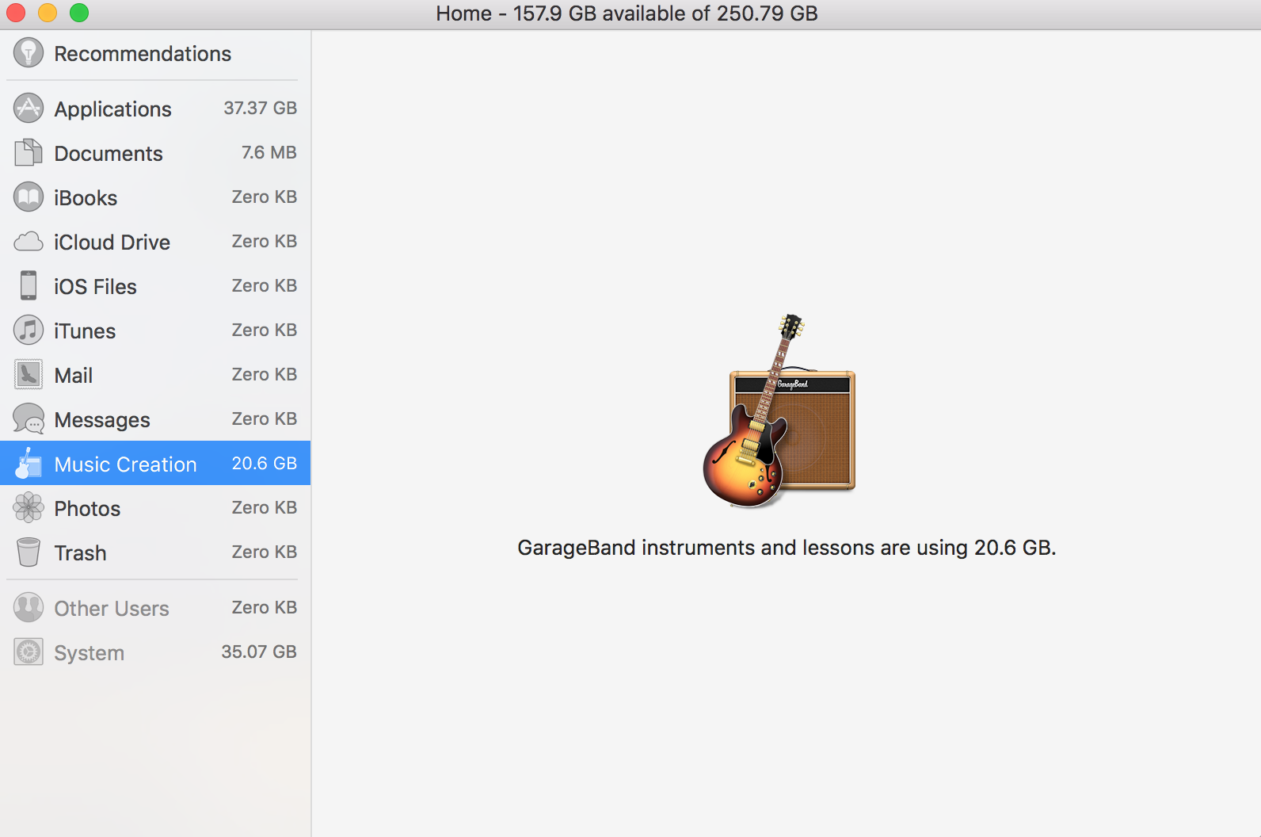Open the iCloud Drive category
The height and width of the screenshot is (837, 1261).
pyautogui.click(x=155, y=242)
